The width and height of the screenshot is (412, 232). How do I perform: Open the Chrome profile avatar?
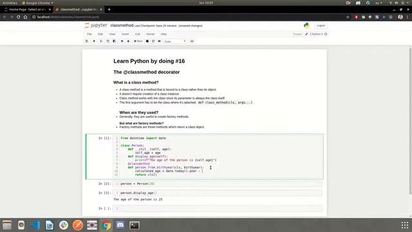tap(400, 17)
